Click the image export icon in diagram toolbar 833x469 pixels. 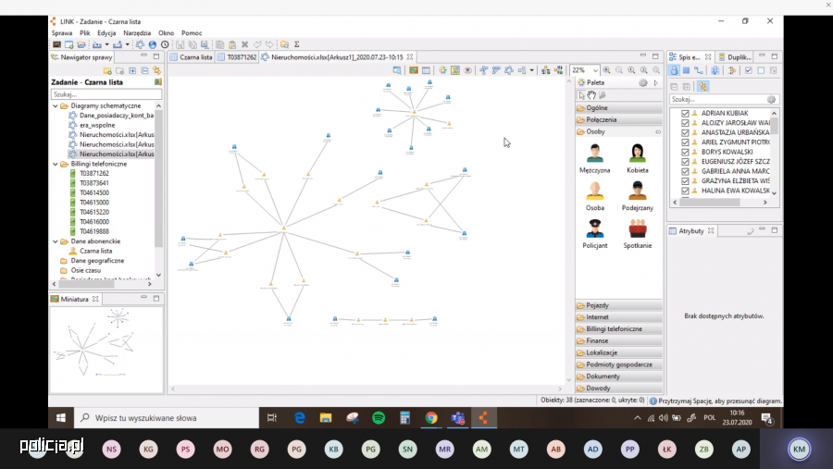click(414, 70)
